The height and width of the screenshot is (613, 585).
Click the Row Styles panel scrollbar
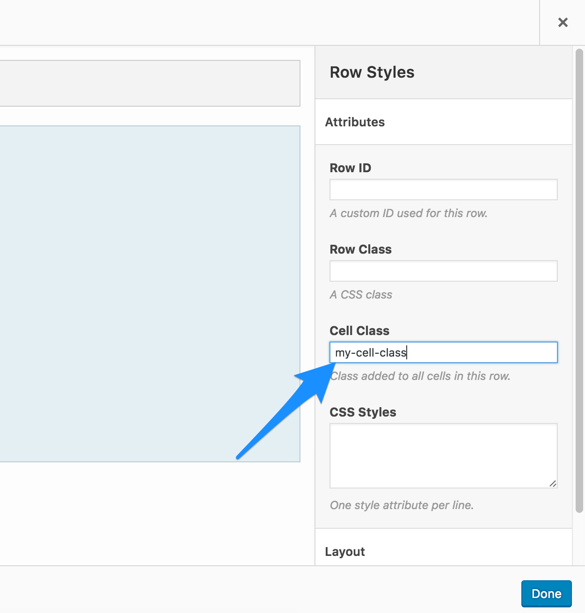click(x=579, y=281)
